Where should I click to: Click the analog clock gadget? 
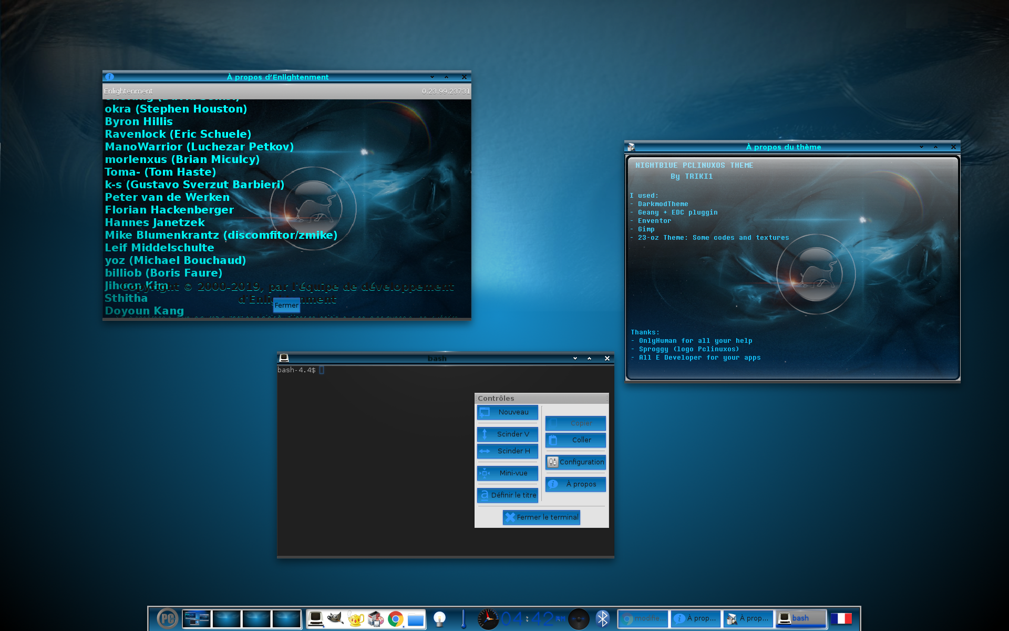[488, 619]
